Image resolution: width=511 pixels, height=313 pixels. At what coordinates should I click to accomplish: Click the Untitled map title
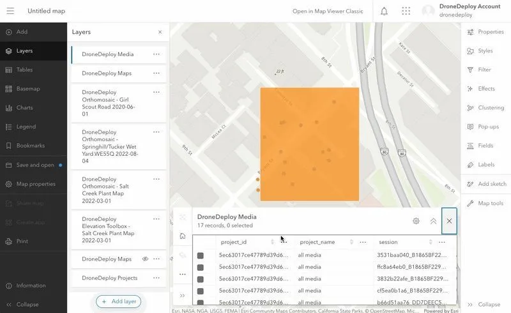pyautogui.click(x=46, y=11)
